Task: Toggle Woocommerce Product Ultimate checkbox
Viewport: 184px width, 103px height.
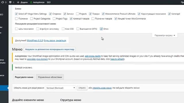Action: tap(103, 14)
